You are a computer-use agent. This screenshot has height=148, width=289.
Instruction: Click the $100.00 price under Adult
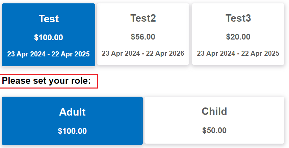(x=72, y=131)
